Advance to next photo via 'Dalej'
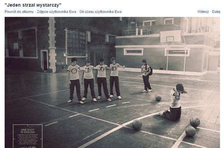223x148 pixels. [216, 11]
